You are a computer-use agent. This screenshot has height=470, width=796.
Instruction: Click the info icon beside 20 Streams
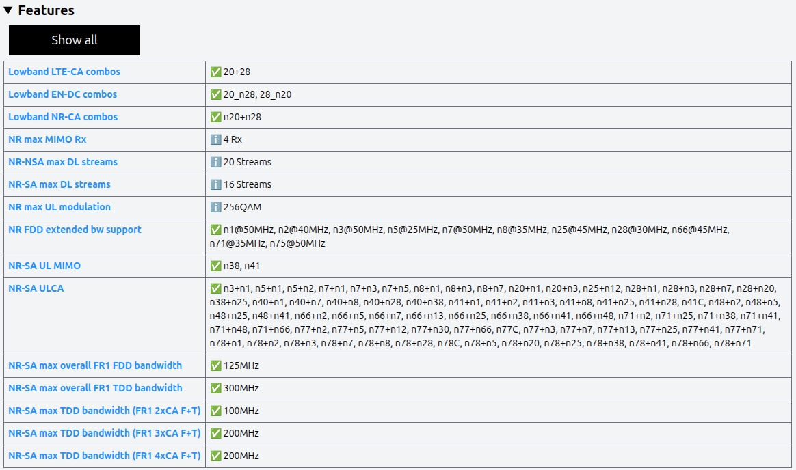(x=215, y=162)
